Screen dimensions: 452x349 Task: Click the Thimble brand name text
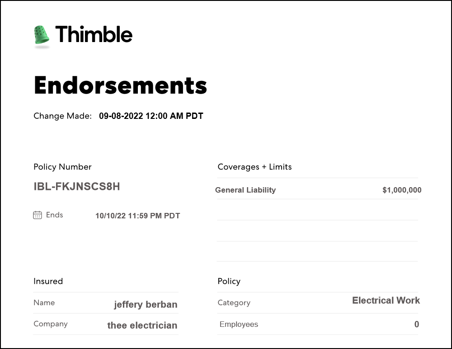point(94,34)
